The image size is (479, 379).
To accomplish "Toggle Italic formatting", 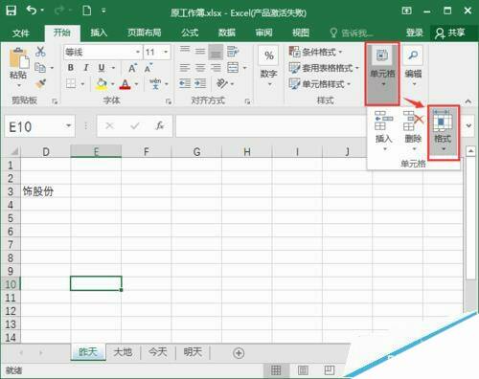I will (x=86, y=68).
